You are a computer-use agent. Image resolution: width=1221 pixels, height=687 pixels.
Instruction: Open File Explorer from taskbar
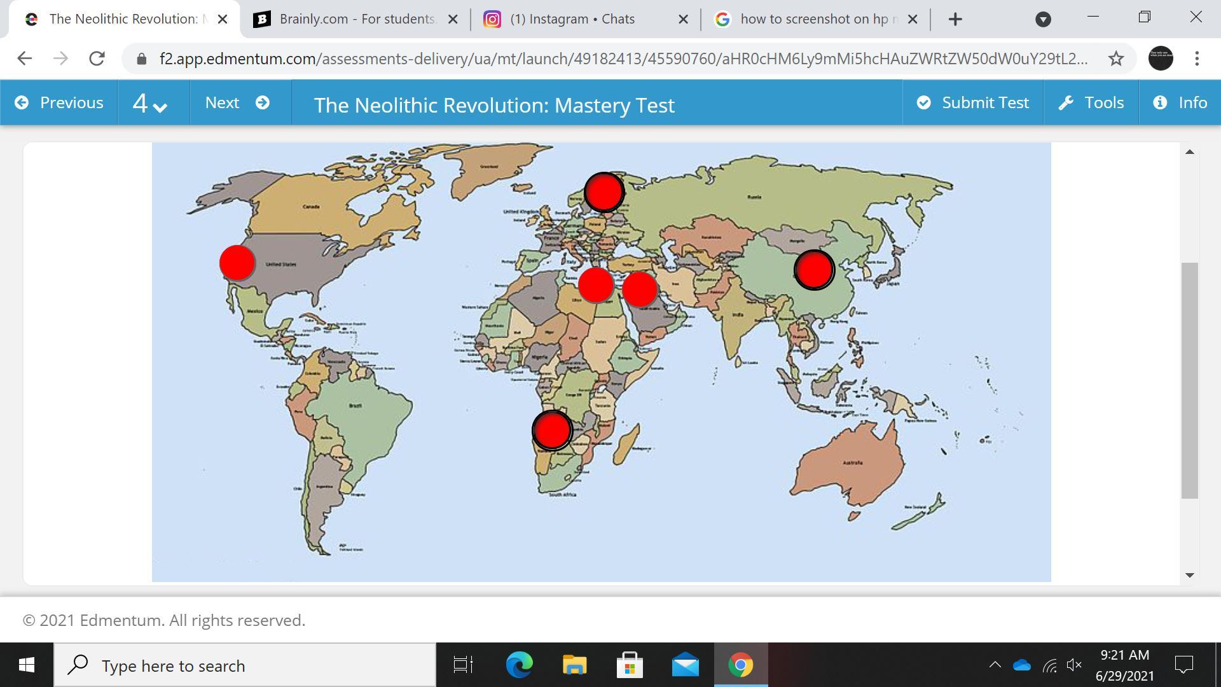point(574,665)
